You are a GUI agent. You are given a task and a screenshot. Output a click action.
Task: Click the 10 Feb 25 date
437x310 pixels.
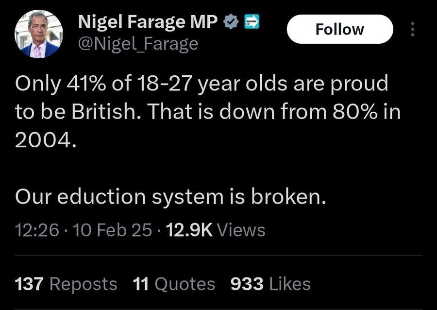click(x=112, y=230)
